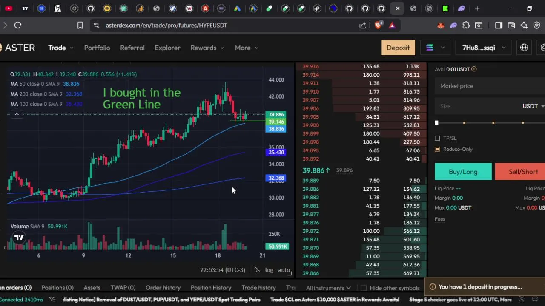Enable the TP/SL checkbox
545x306 pixels.
pos(437,138)
